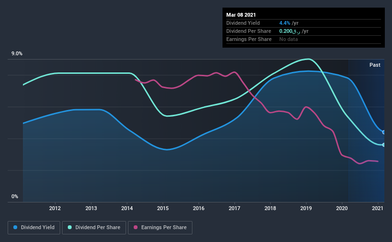392x242 pixels.
Task: Click the teal Dividend Per Share legend dot
Action: point(70,227)
